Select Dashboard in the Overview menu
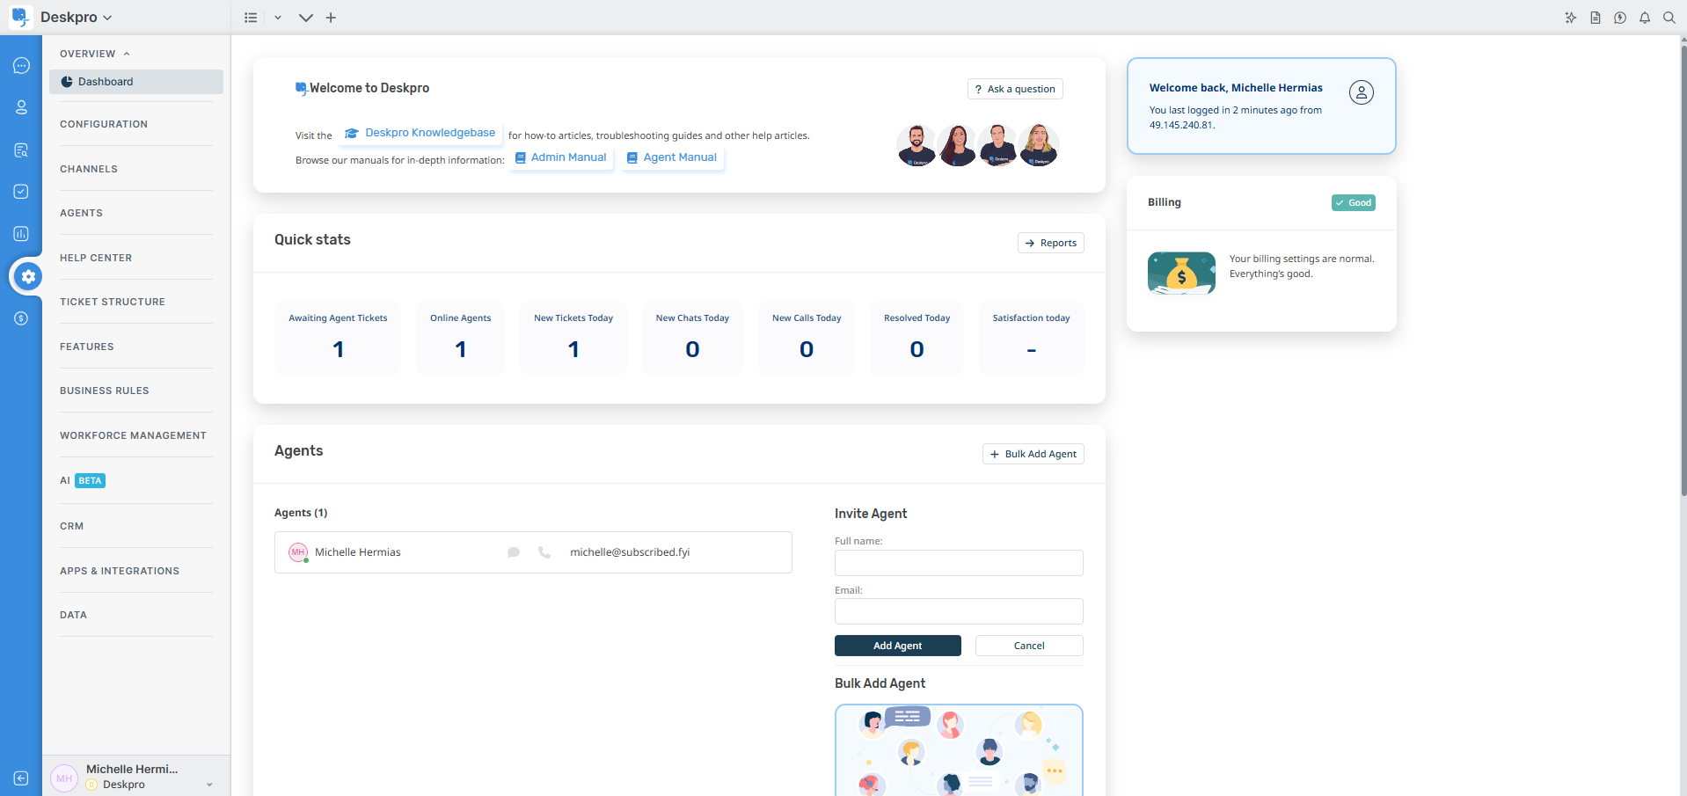Image resolution: width=1687 pixels, height=796 pixels. (136, 82)
